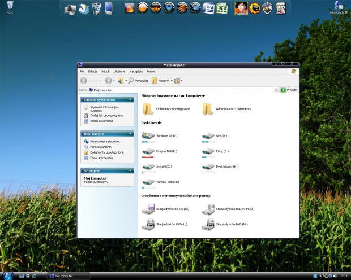
Task: Open the Kosz recycle bin on desktop
Action: coord(10,7)
